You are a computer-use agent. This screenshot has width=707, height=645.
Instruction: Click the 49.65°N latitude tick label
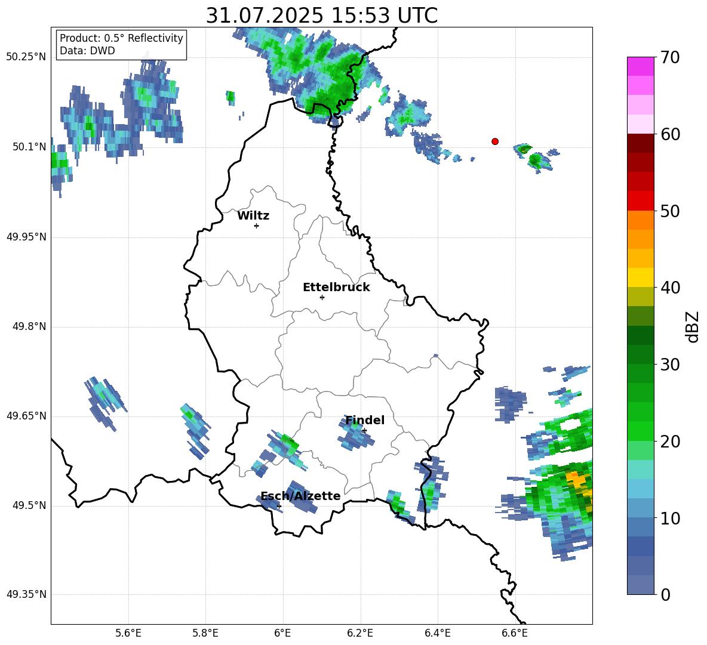tap(26, 416)
